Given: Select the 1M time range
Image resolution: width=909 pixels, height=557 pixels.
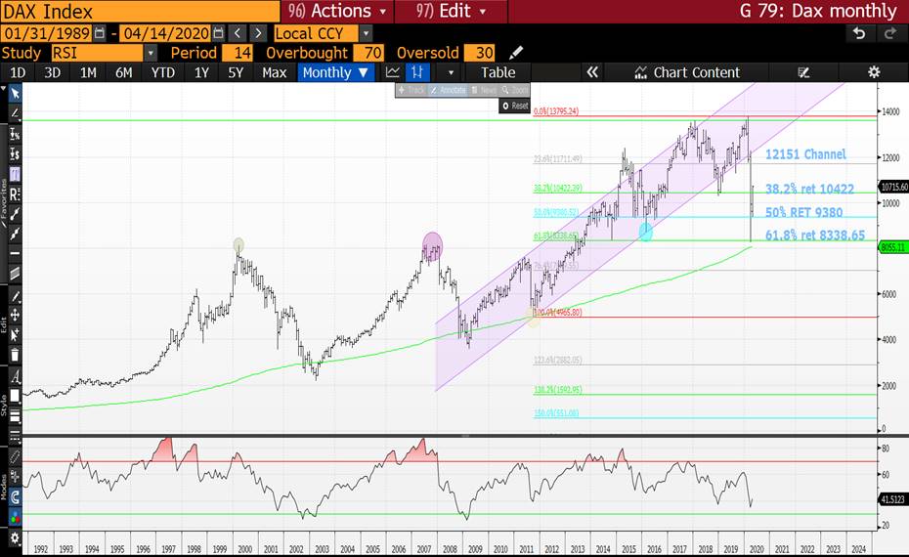Looking at the screenshot, I should [88, 72].
